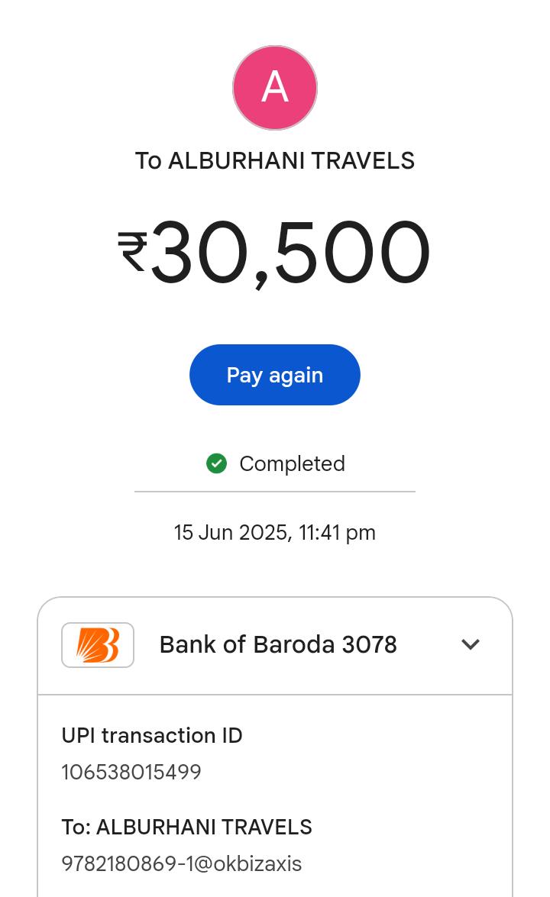Click the "3078" account number digits

(x=369, y=645)
